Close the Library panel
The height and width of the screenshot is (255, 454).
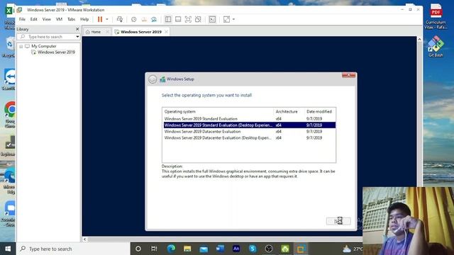click(77, 29)
